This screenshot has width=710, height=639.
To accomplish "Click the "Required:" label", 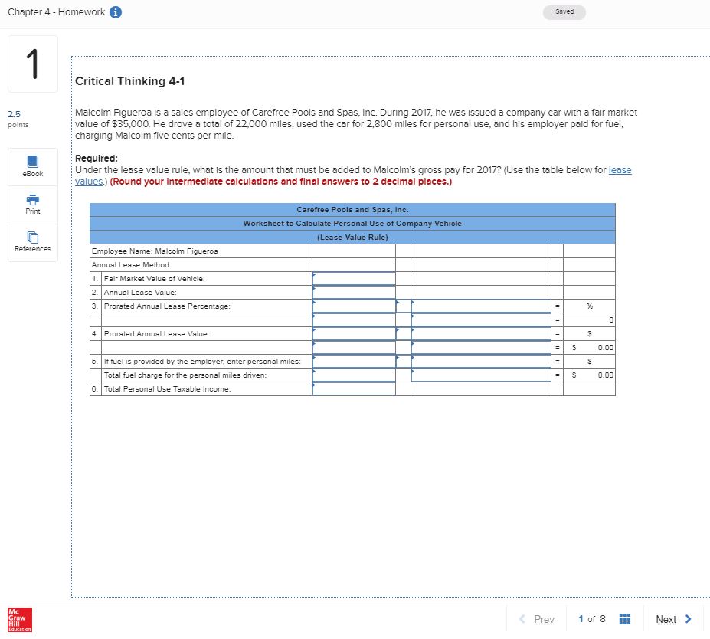I will point(97,158).
